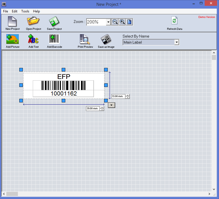Screen dimensions: 219x199
Task: Insert a barcode with Add Barcode
Action: coord(54,39)
